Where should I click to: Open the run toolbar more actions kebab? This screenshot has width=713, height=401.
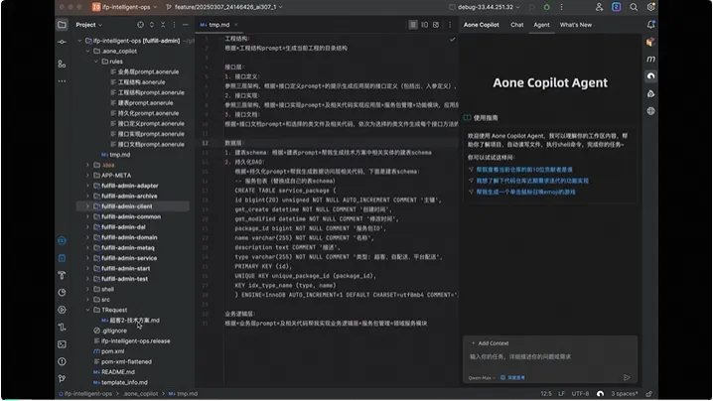click(561, 7)
